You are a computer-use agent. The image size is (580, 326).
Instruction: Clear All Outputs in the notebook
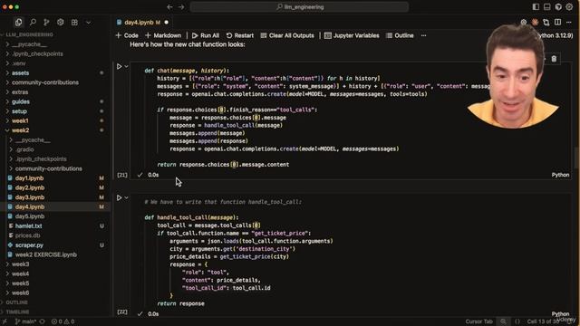click(x=287, y=35)
